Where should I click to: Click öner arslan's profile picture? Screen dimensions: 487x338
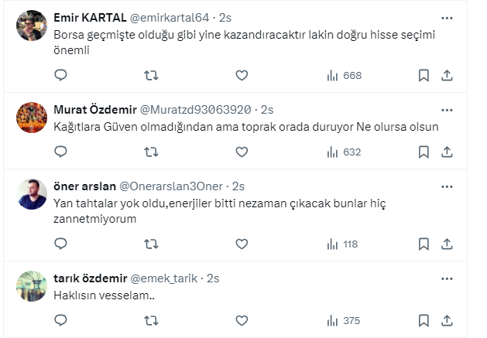[33, 195]
